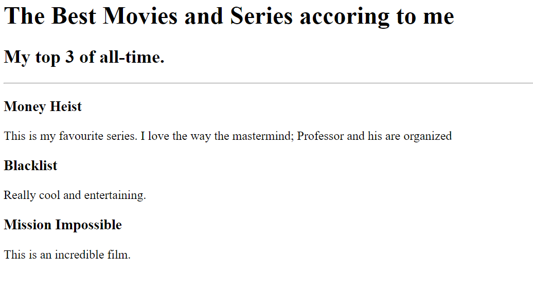Click the number "3" in the subheading
533x292 pixels.
click(69, 57)
